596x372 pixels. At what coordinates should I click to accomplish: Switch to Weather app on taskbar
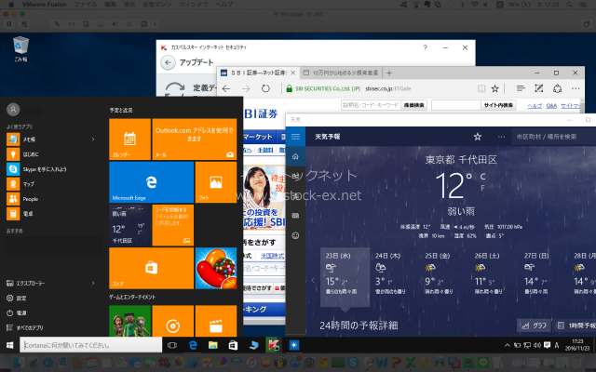coord(294,345)
